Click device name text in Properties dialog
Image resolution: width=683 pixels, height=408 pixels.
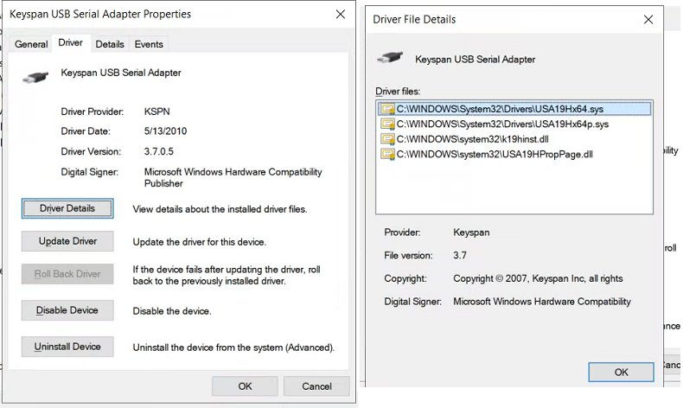pos(121,73)
